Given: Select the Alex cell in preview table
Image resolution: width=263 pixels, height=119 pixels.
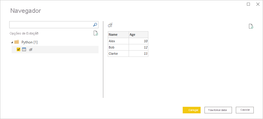Looking at the screenshot, I should pyautogui.click(x=118, y=41).
